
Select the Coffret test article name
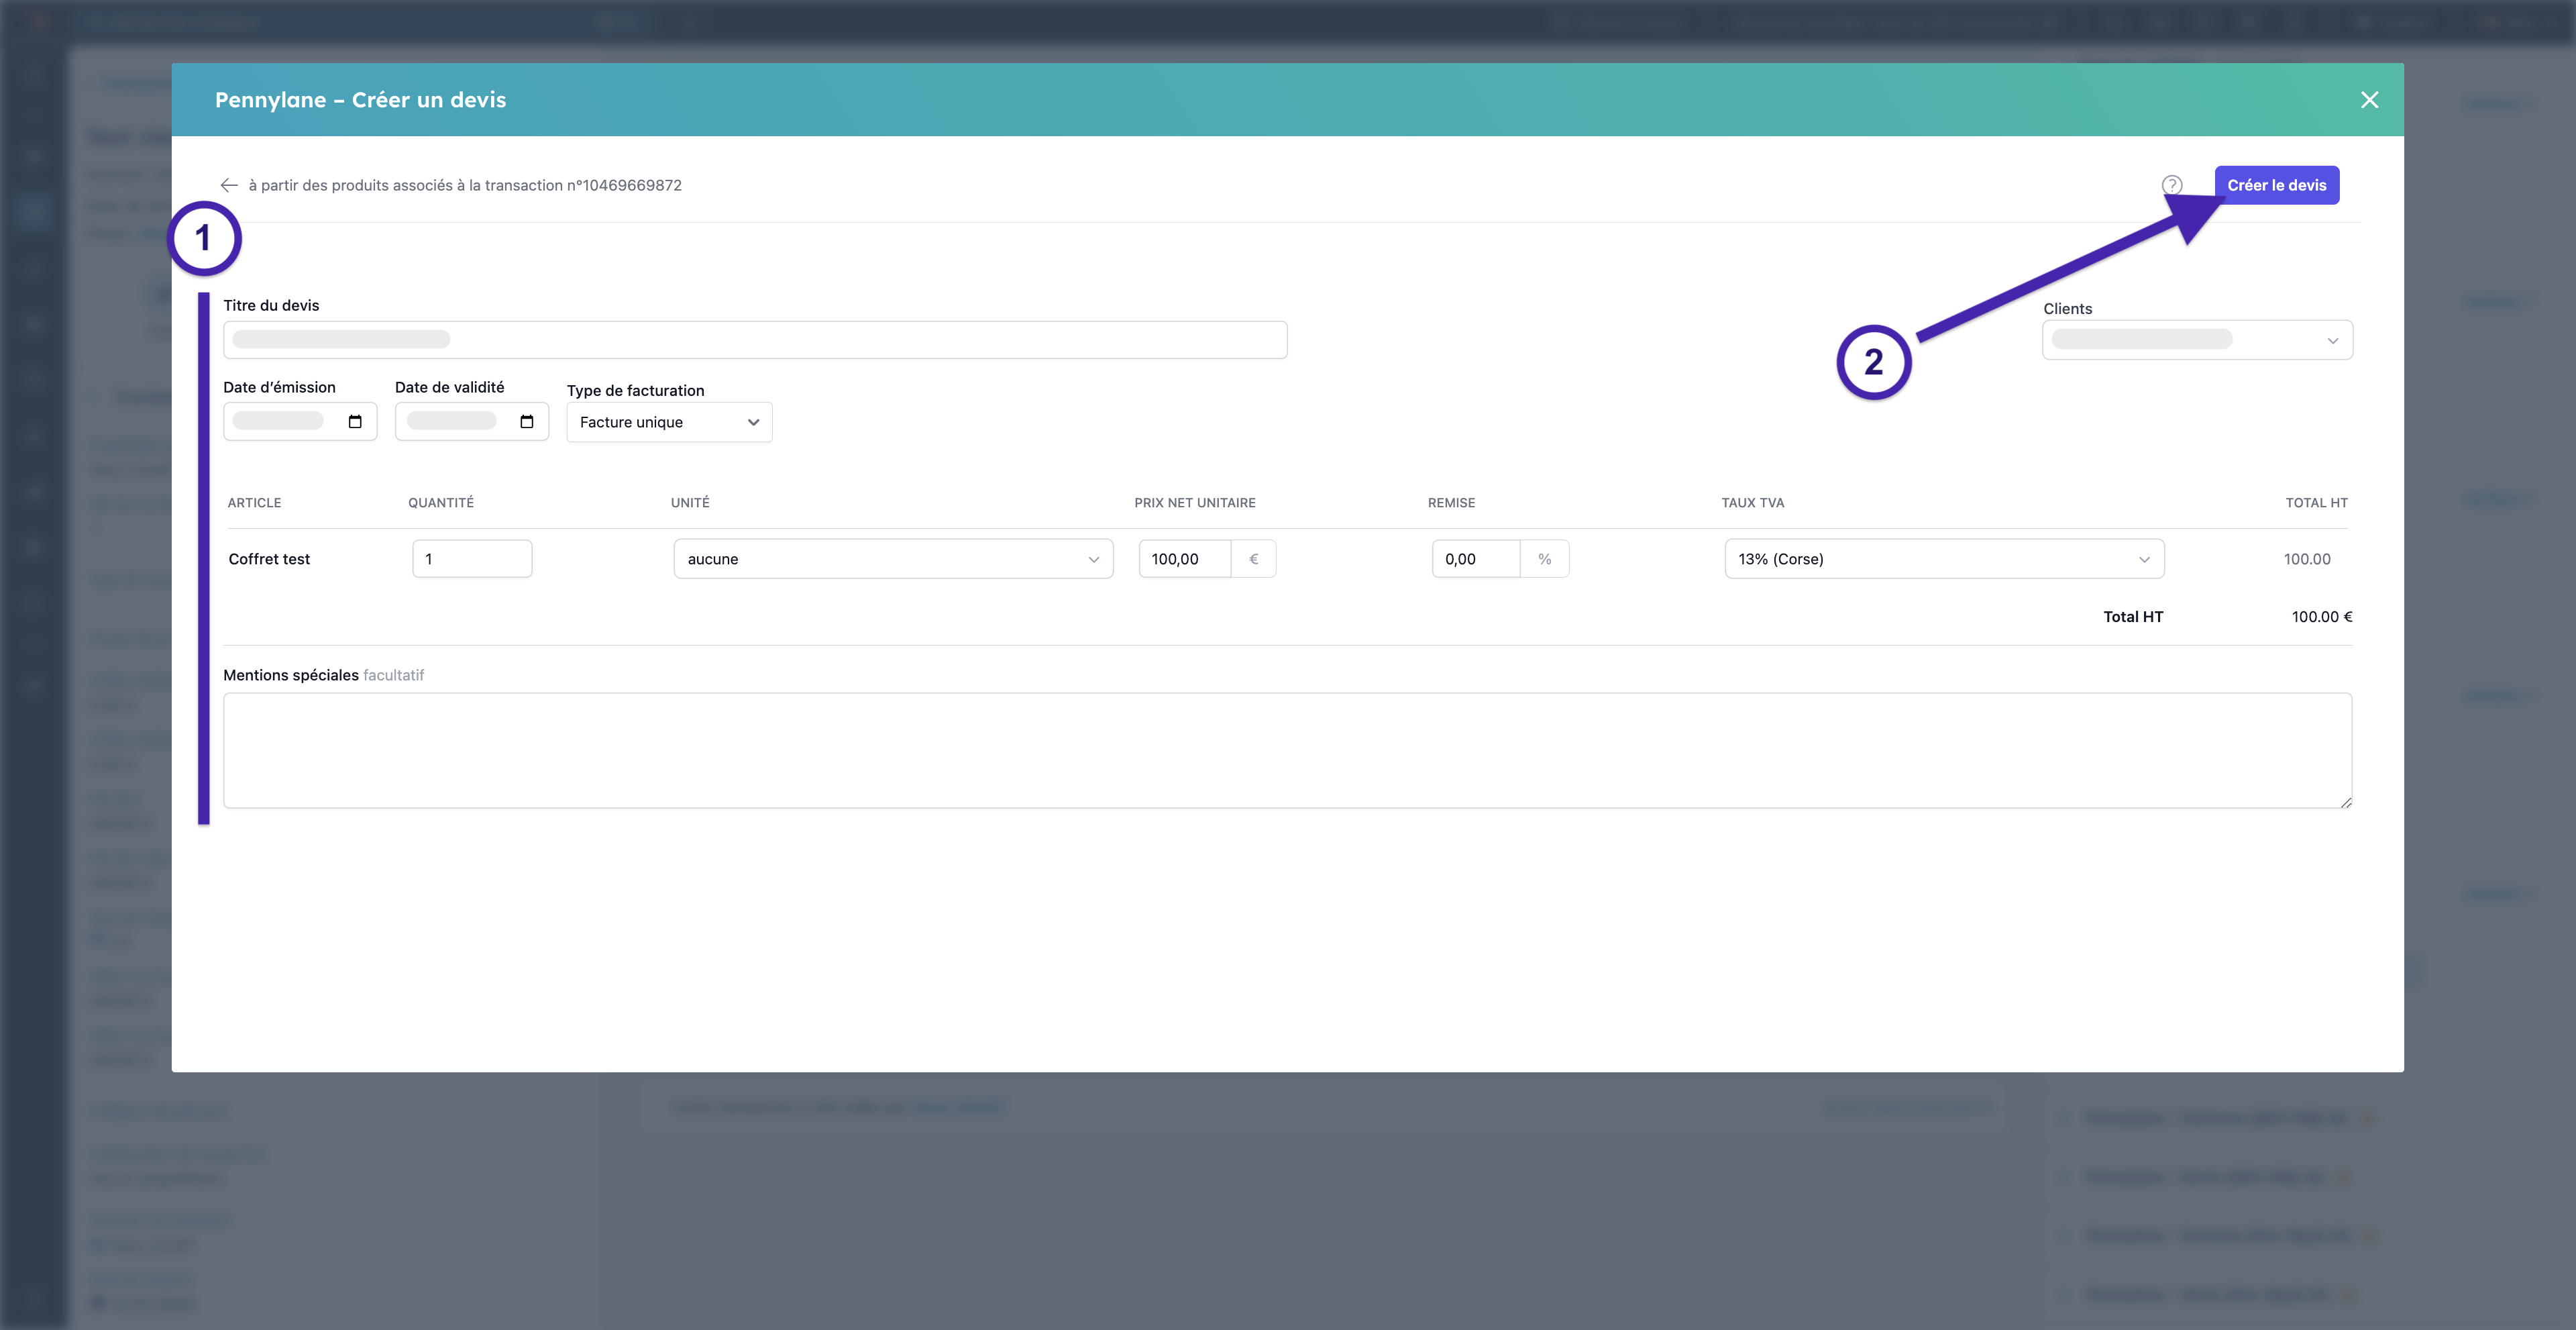[269, 559]
